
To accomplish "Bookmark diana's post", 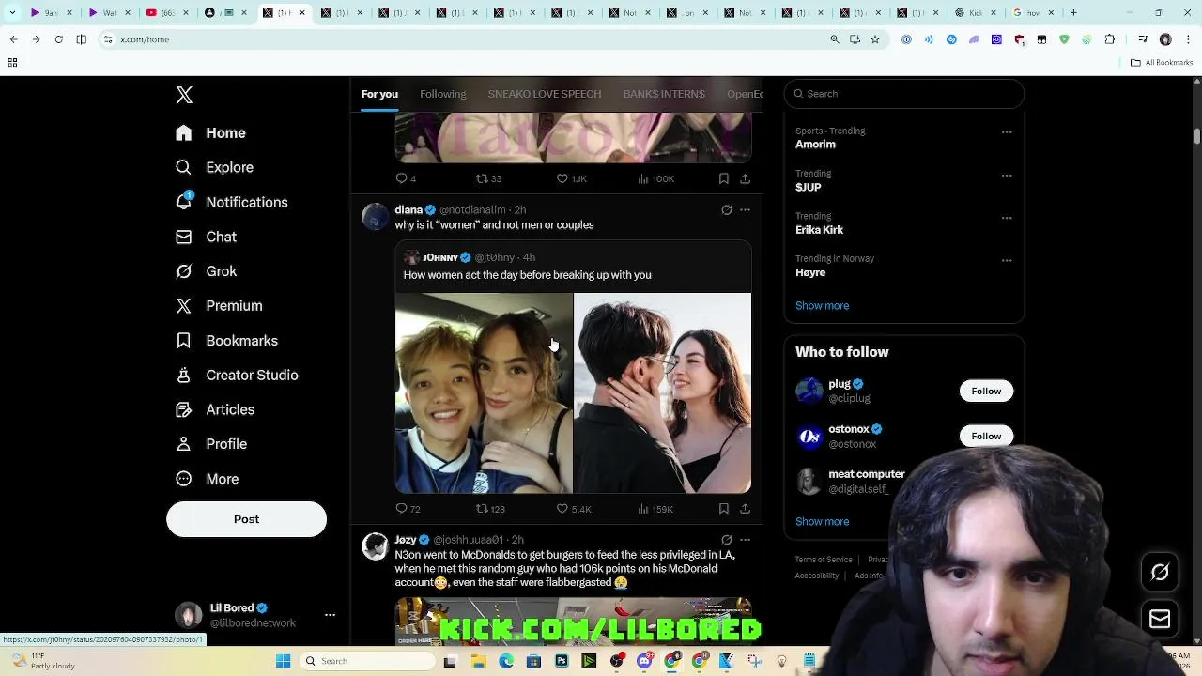I will point(723,509).
